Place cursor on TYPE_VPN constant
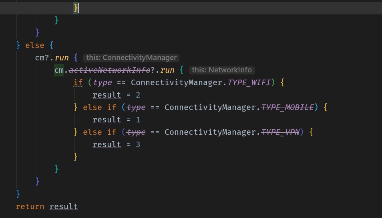The image size is (382, 218). tap(280, 132)
